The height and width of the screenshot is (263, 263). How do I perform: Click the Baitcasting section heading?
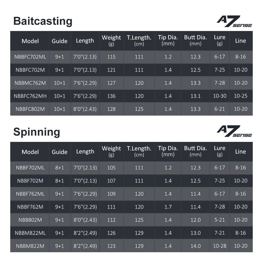point(43,21)
